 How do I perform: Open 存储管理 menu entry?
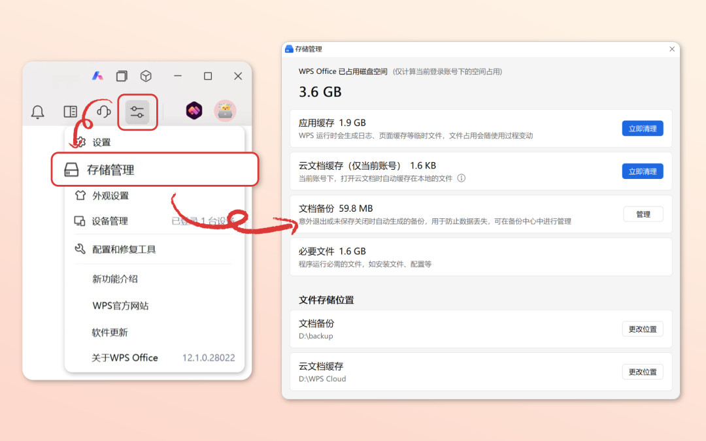point(155,170)
